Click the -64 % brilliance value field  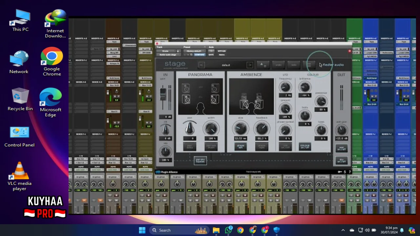click(x=305, y=95)
